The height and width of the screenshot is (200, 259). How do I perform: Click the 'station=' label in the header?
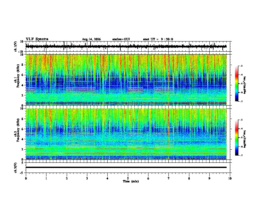[x=118, y=39]
